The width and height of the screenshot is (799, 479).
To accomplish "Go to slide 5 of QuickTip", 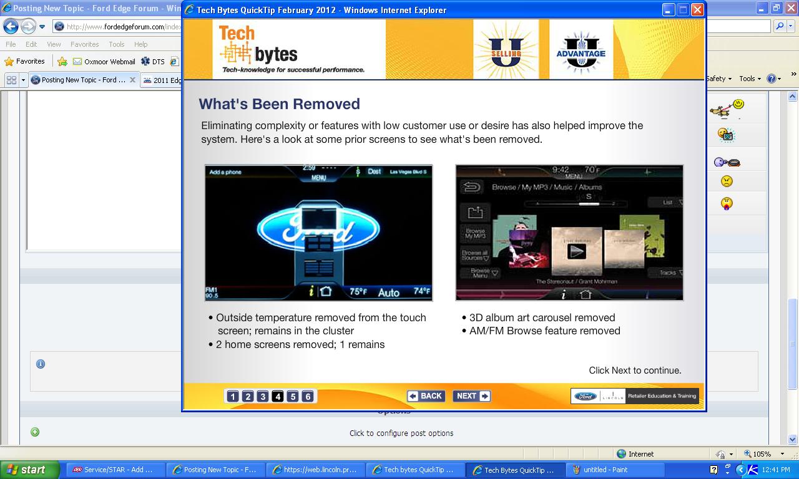I will pyautogui.click(x=293, y=396).
